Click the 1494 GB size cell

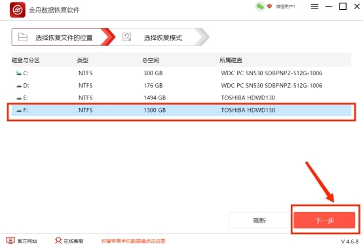[155, 98]
